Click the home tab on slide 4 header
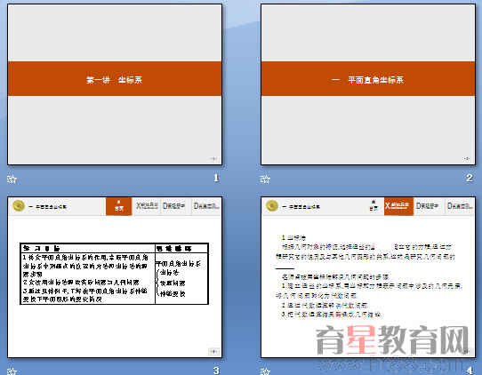482x375 pixels. coord(374,206)
